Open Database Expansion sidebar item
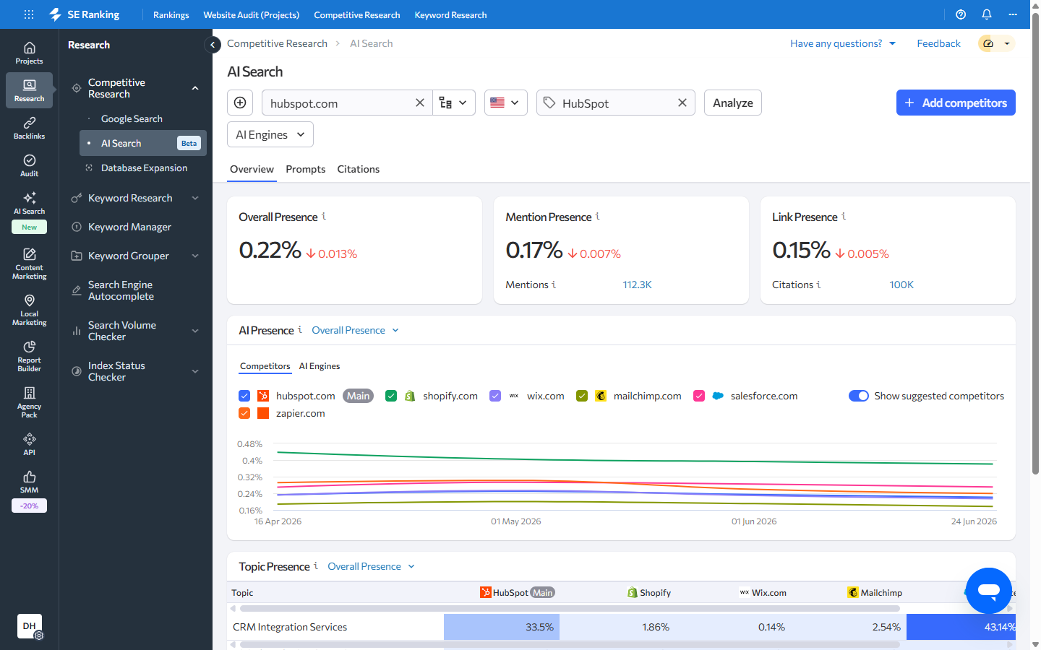 click(x=144, y=168)
